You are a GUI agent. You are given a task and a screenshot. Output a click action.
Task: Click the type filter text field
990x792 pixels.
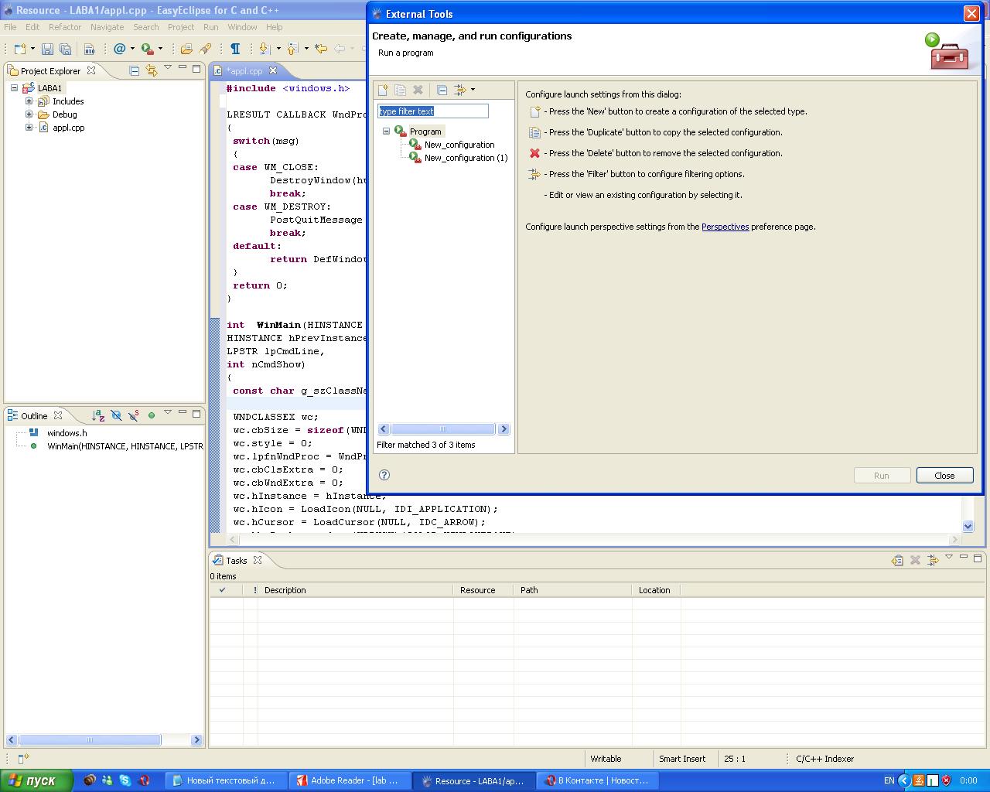click(x=433, y=111)
